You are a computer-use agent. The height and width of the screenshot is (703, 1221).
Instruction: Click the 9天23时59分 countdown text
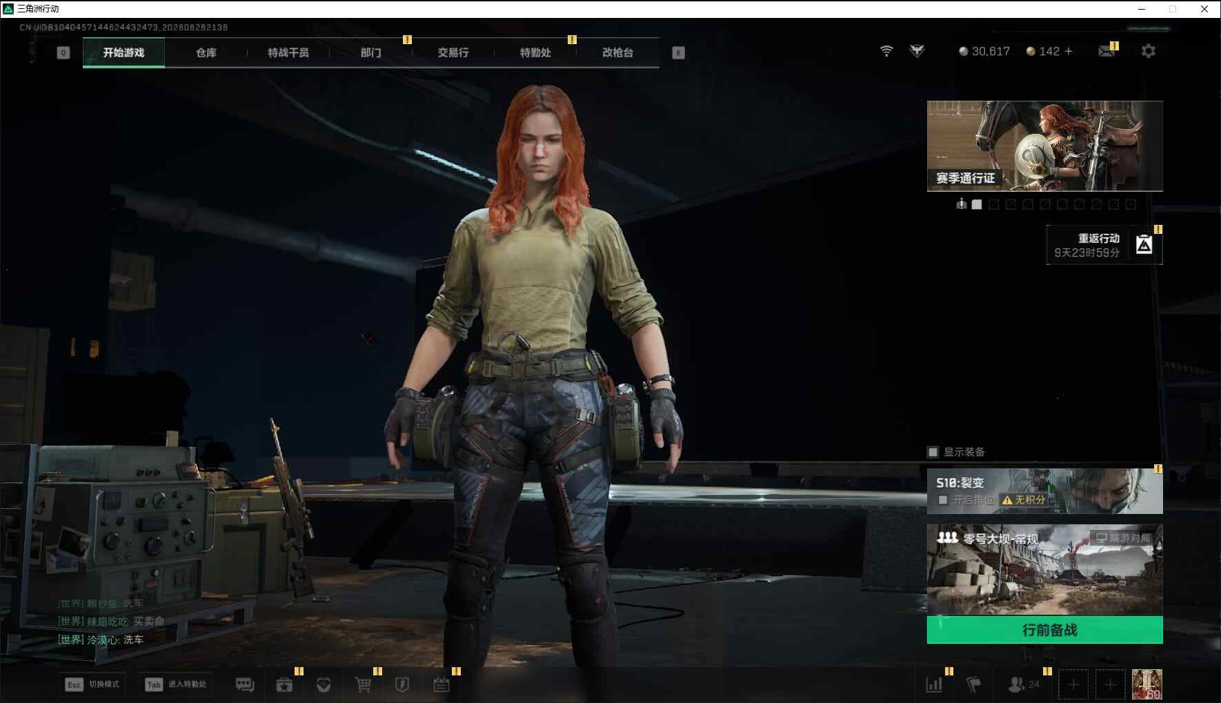coord(1086,253)
